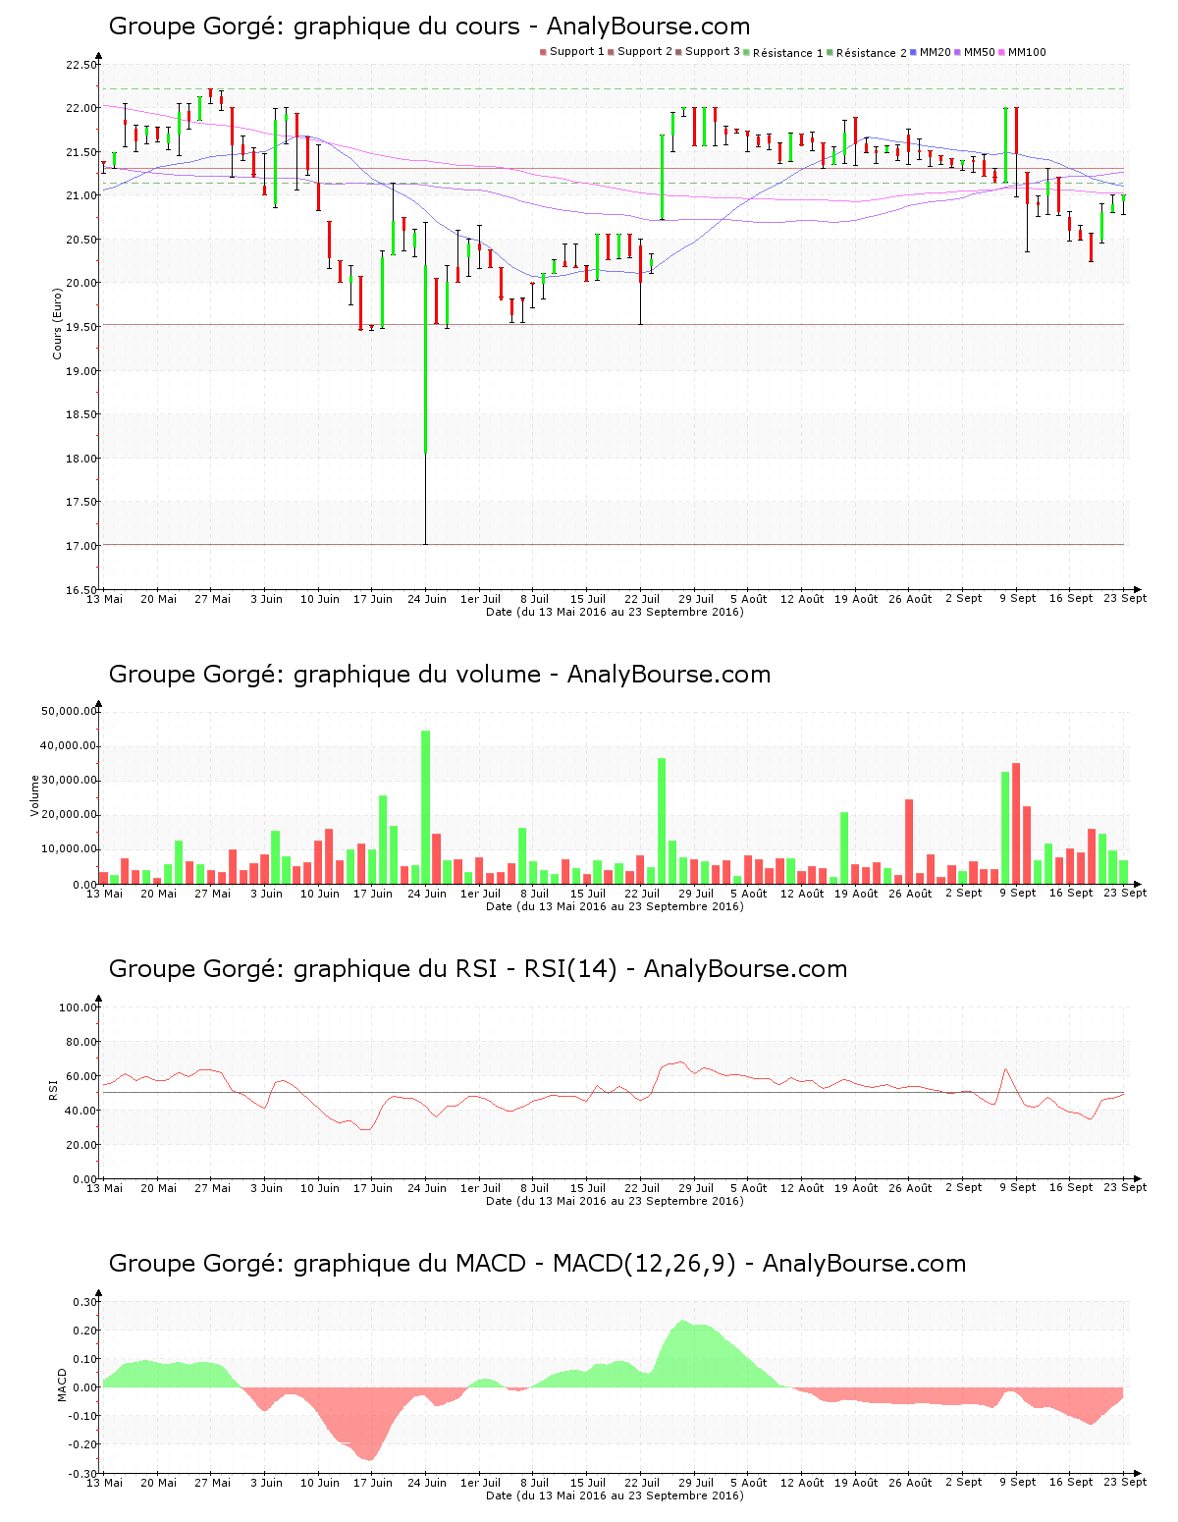Click the 22.50 value on price axis
1178x1522 pixels.
point(81,65)
